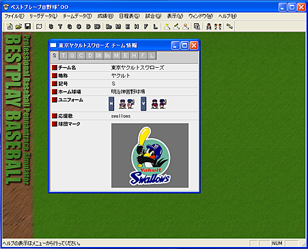This screenshot has height=249, width=308.
Task: Open the ヘルプ(H) menu
Action: pyautogui.click(x=227, y=16)
